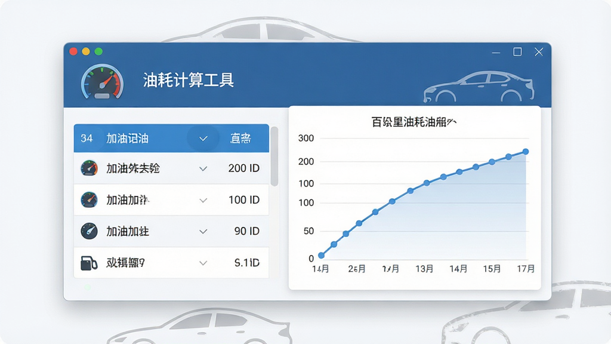The image size is (611, 344).
Task: Expand the chevron in the 200 ID row
Action: 203,169
